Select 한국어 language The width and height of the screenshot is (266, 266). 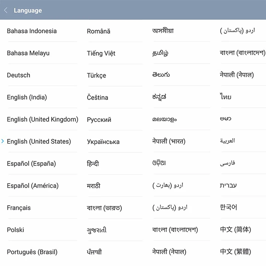[x=228, y=207]
